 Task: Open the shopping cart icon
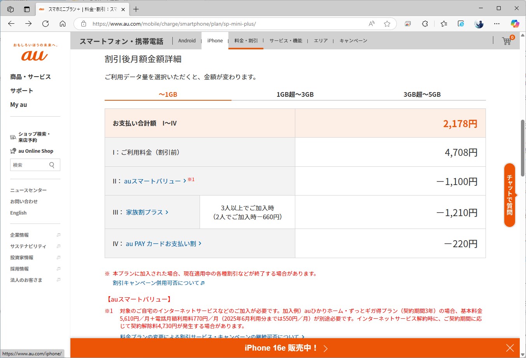tap(507, 40)
